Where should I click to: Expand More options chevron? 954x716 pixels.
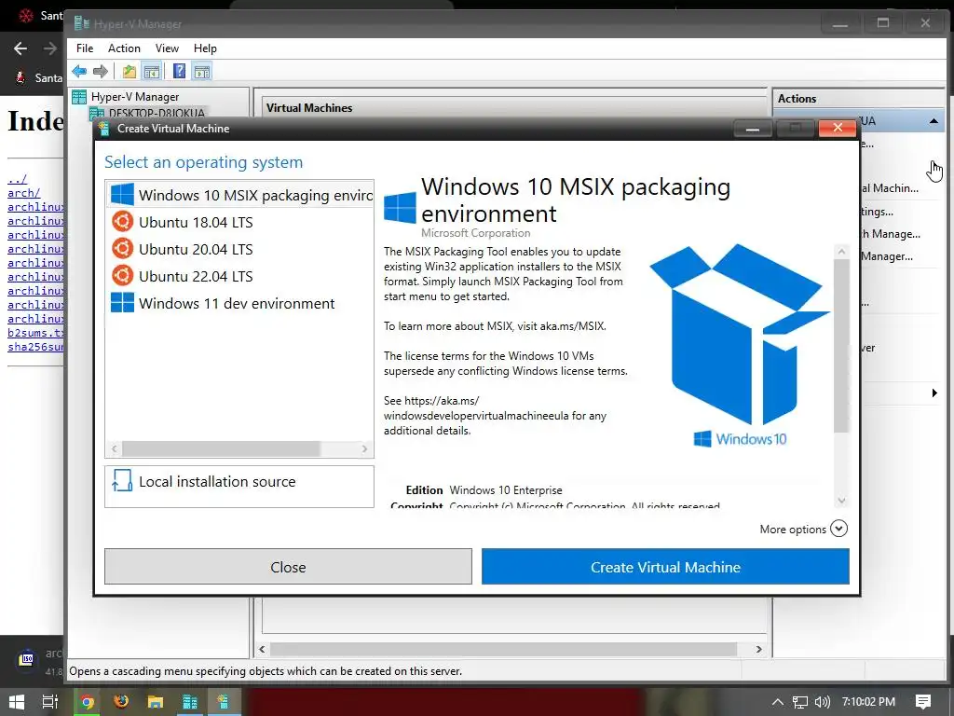(838, 529)
